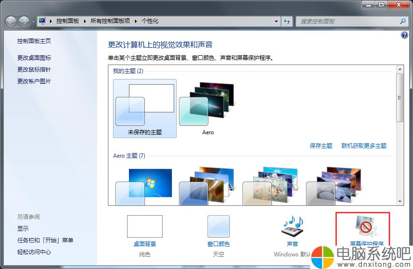Select the Aero theme thumbnail

(207, 105)
